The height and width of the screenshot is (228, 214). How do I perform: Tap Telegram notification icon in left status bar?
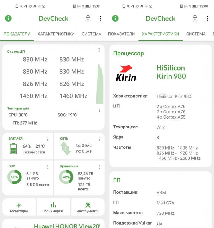click(26, 6)
